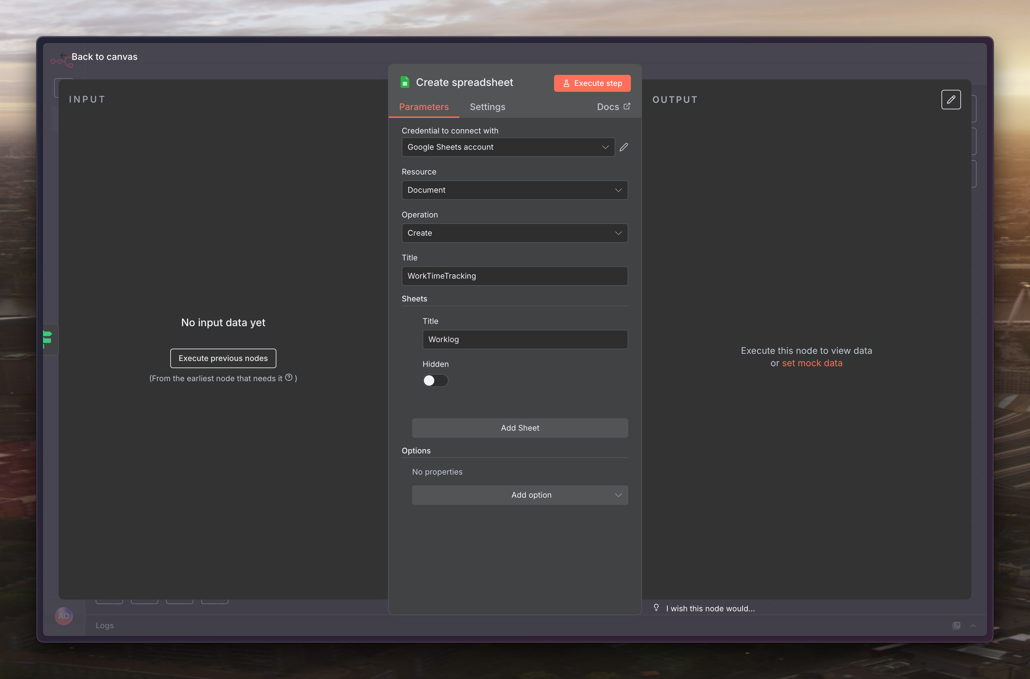Image resolution: width=1030 pixels, height=679 pixels.
Task: Click the Worklog sheet title field
Action: (x=525, y=339)
